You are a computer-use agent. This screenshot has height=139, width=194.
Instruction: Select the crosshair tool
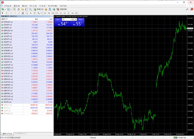point(6,13)
